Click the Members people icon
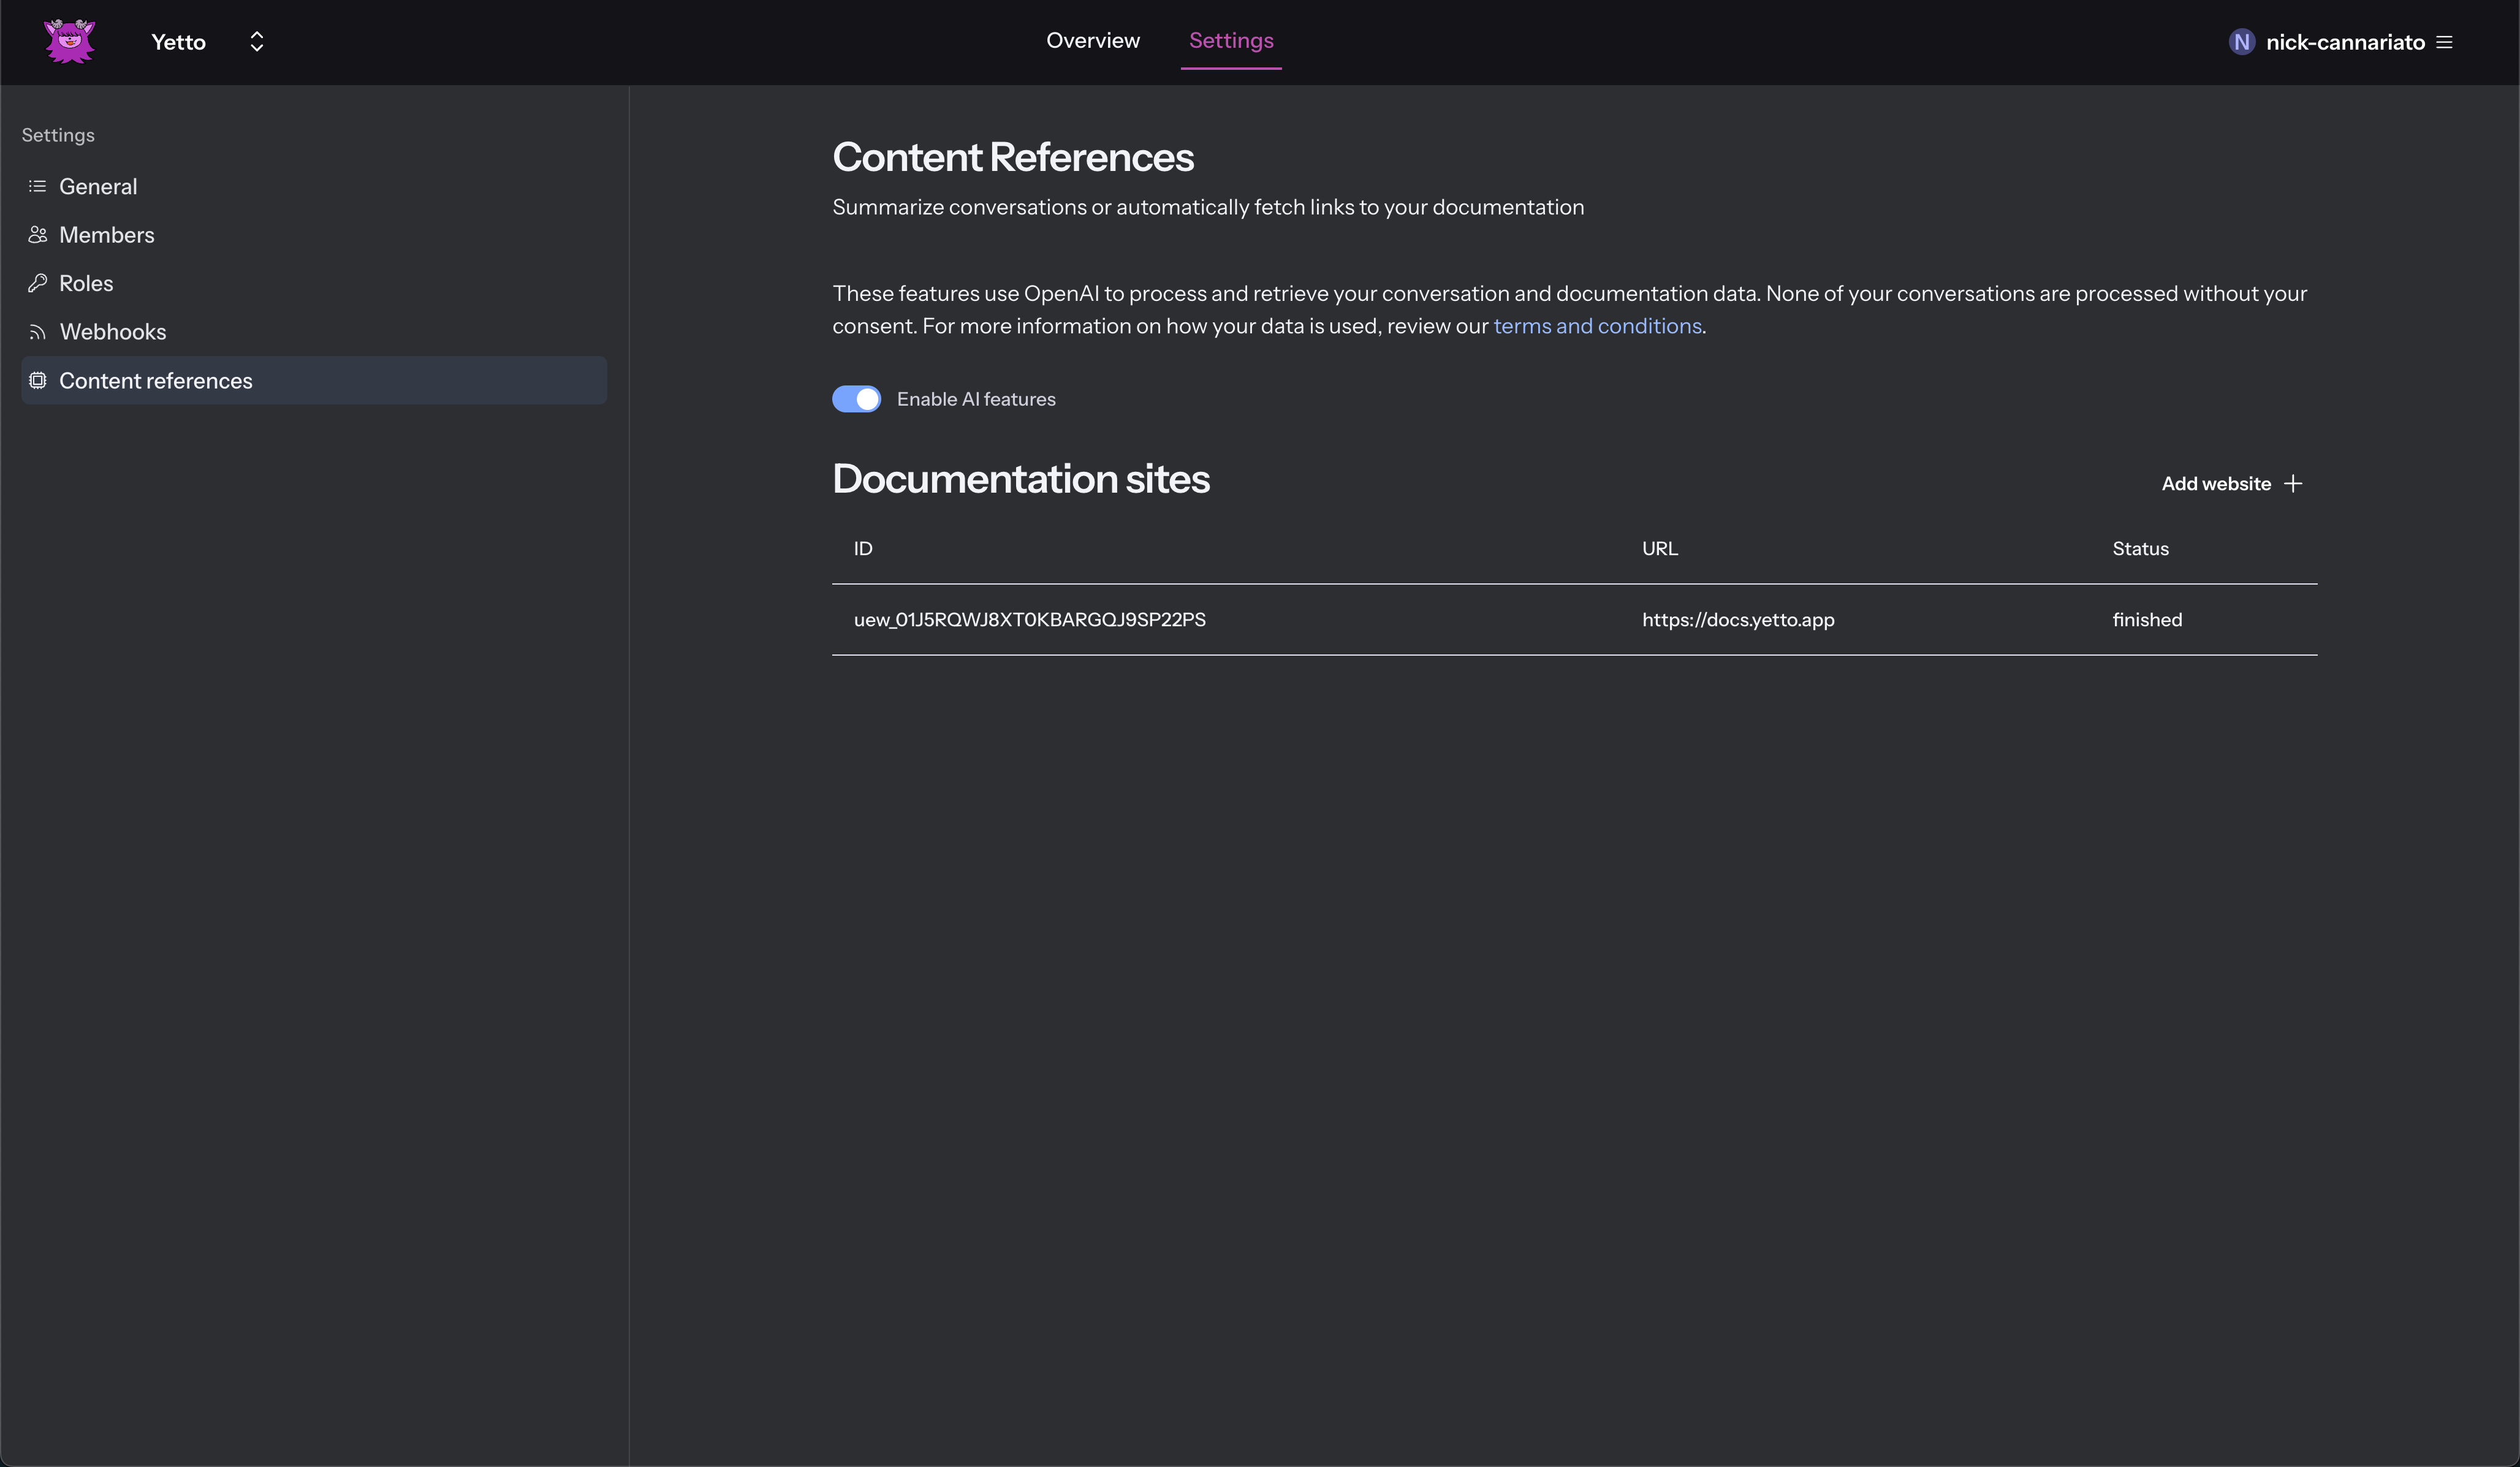This screenshot has width=2520, height=1467. coord(38,234)
